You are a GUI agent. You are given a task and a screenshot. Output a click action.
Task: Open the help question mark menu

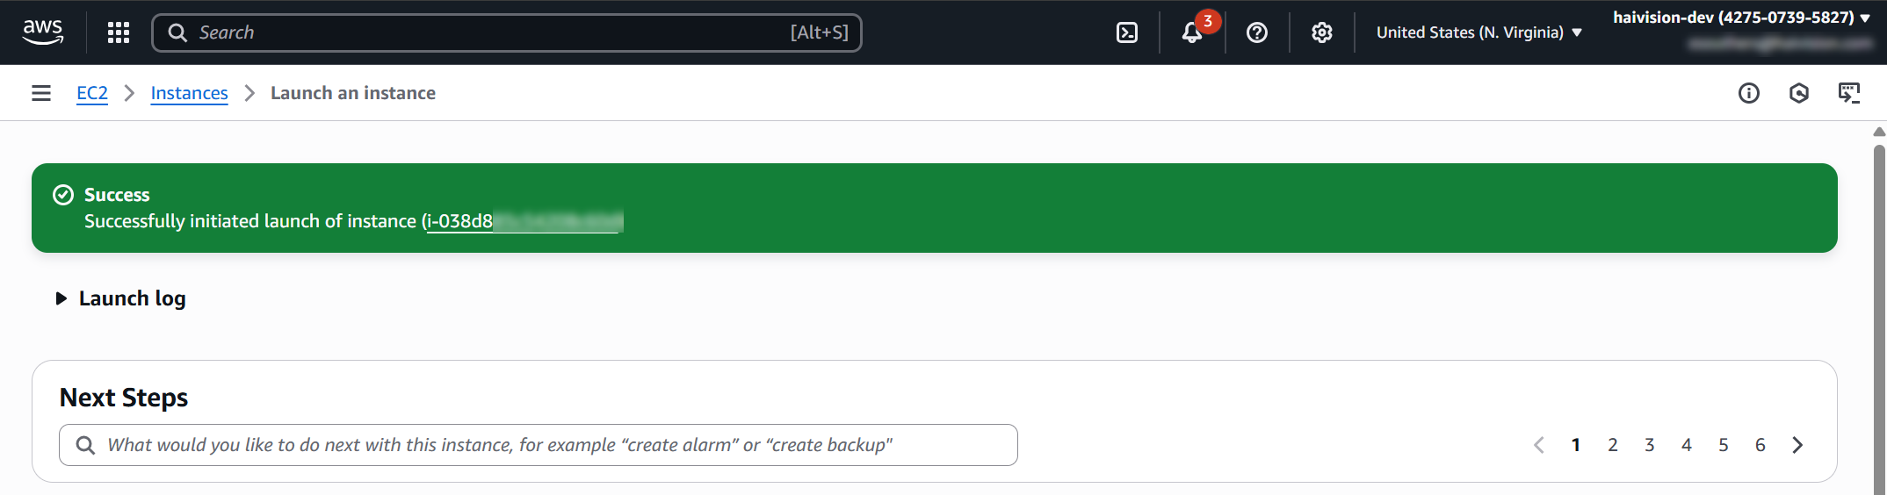(1257, 32)
